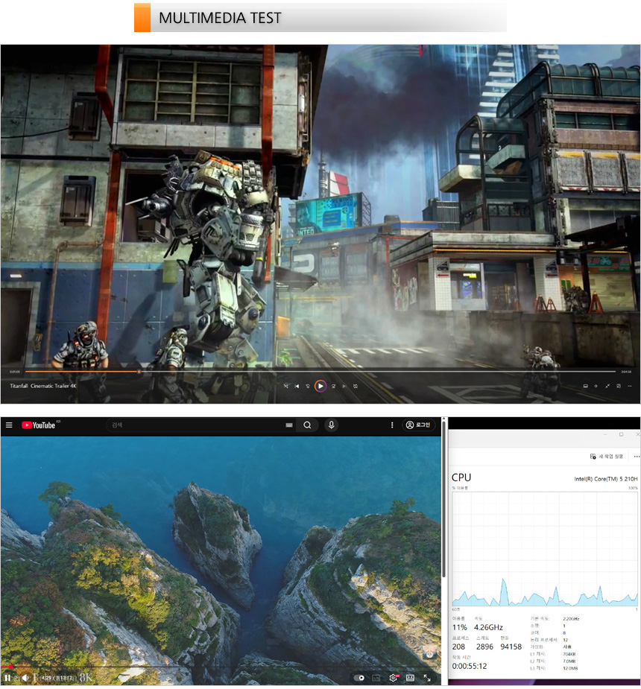Click the YouTube logo to go home
The height and width of the screenshot is (689, 641).
pos(39,425)
